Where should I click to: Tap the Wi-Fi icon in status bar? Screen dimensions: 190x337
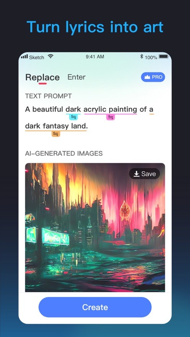(x=50, y=57)
